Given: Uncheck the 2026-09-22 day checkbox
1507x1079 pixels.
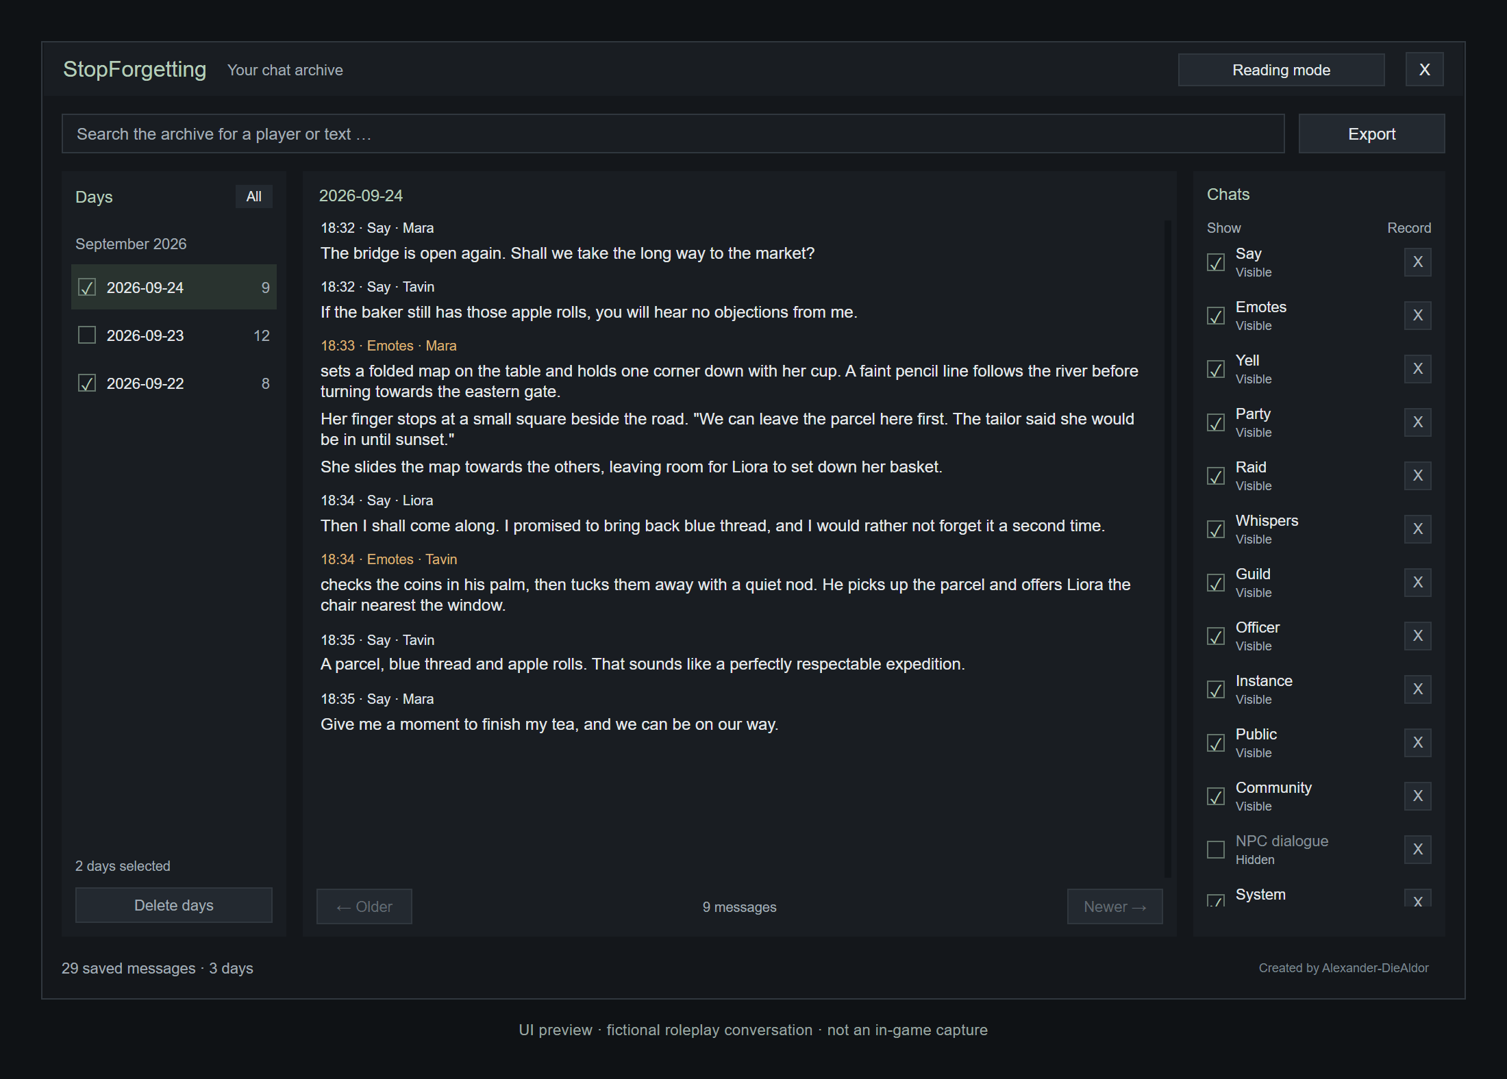Looking at the screenshot, I should pyautogui.click(x=87, y=383).
